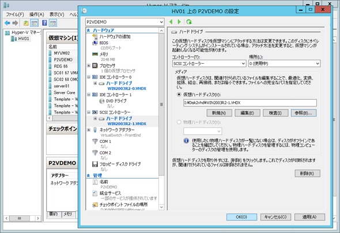The image size is (340, 233).
Task: Collapse the IDE コントローラー 0 node
Action: point(89,77)
